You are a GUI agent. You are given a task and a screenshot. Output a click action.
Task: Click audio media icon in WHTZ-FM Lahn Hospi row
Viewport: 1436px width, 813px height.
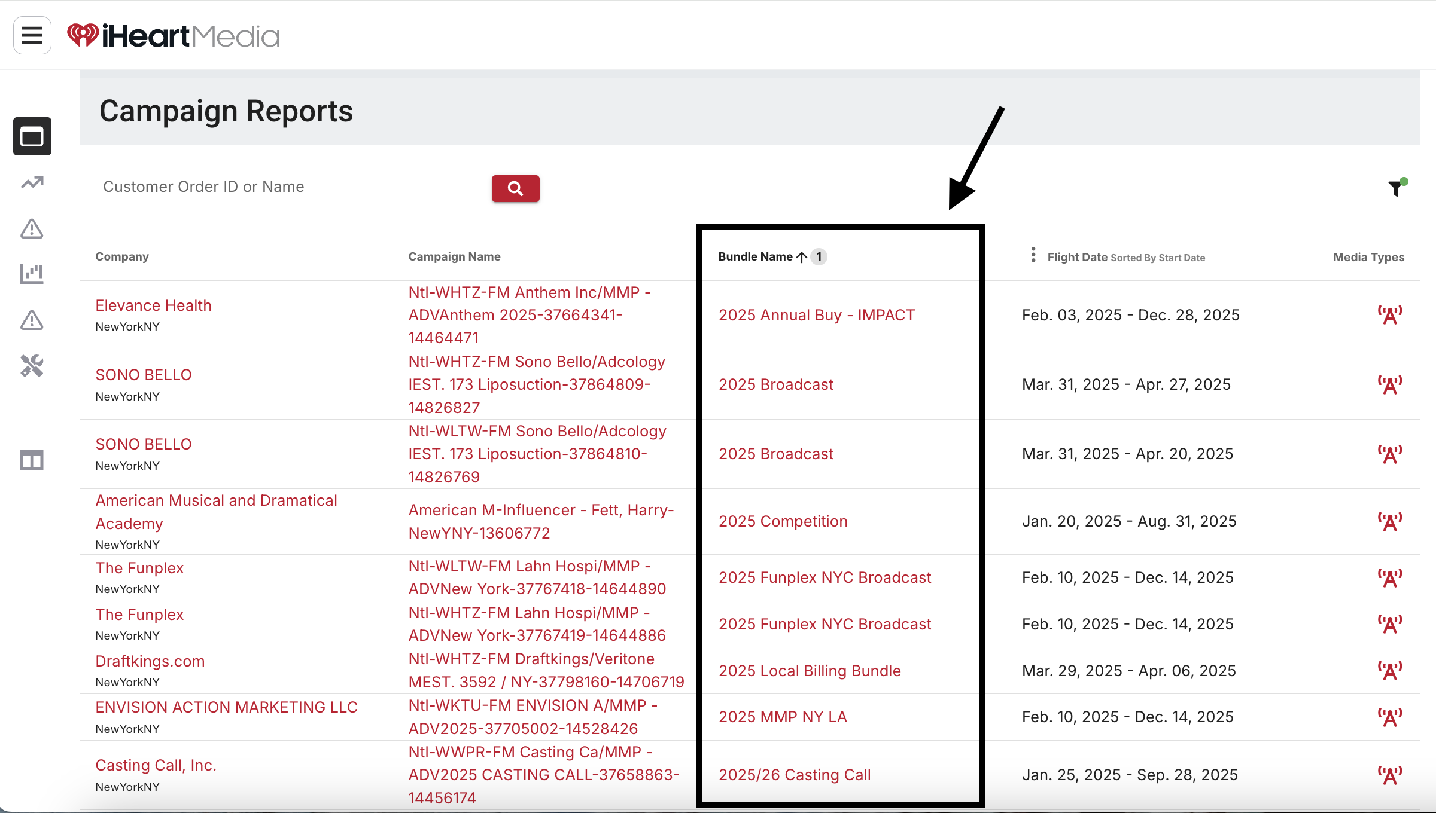(1390, 624)
